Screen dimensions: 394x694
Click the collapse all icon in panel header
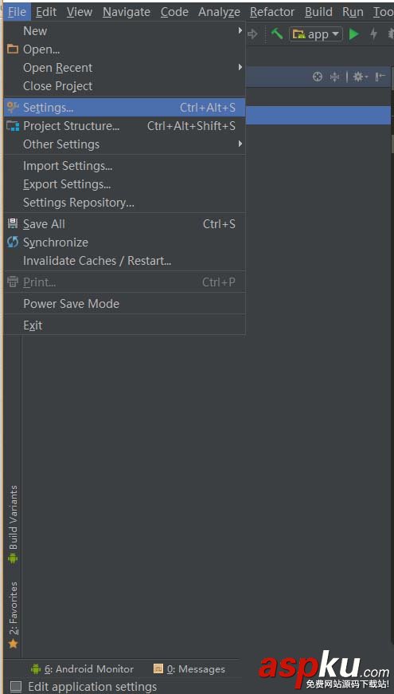point(335,77)
